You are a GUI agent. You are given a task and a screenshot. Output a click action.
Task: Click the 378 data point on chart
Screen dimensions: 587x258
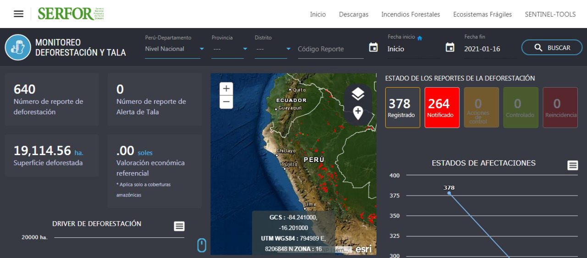[x=449, y=193]
